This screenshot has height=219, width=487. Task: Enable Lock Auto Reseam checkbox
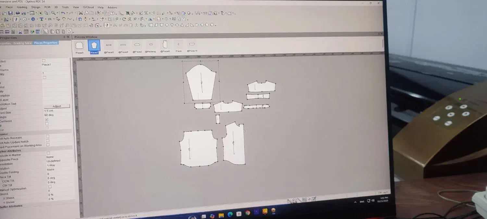[48, 136]
